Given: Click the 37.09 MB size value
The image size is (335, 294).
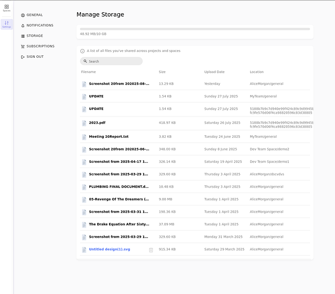Looking at the screenshot, I should coord(166,224).
